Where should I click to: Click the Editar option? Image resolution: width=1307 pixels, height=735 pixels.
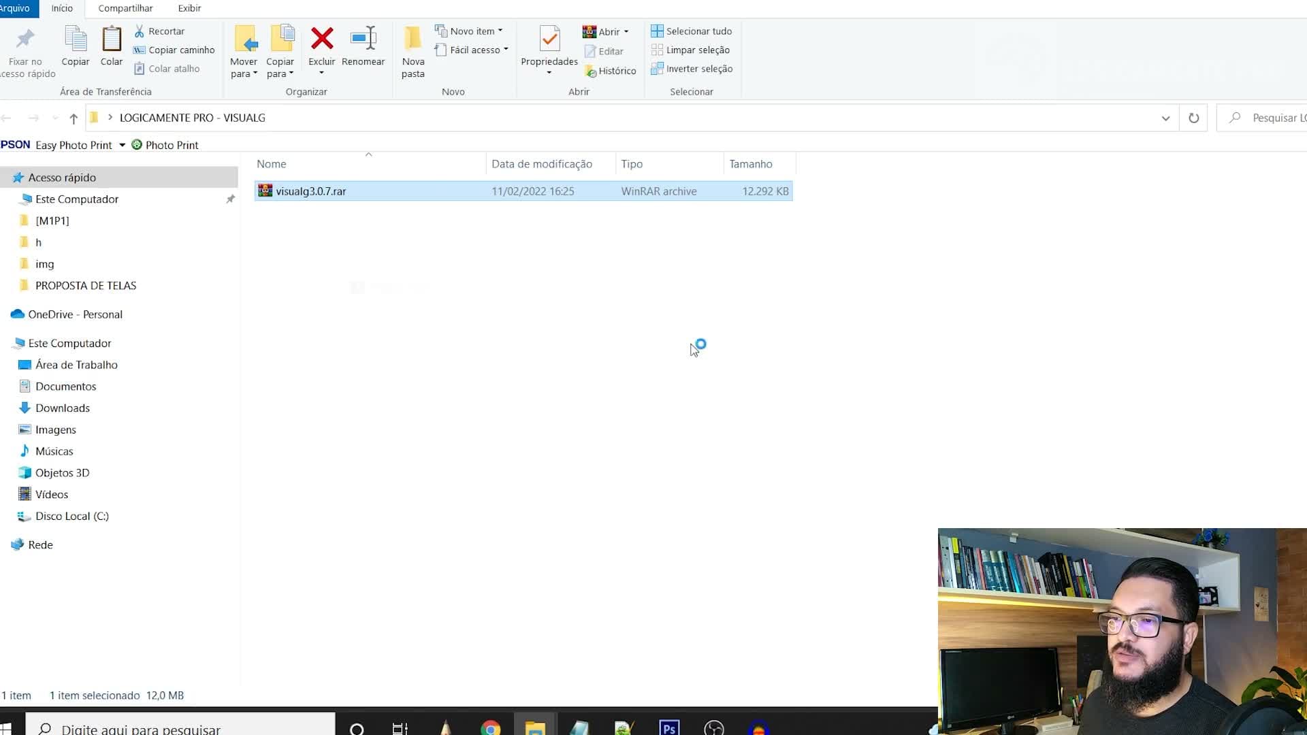click(604, 51)
